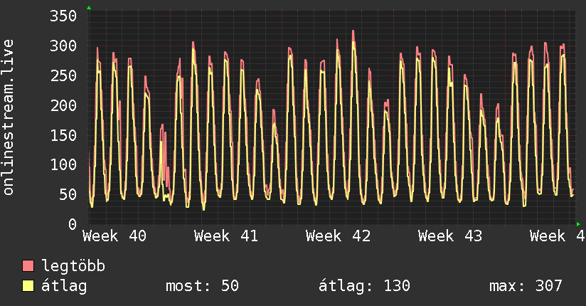Screen dimensions: 586x306
Task: Click the 200 y-axis value
Action: point(63,105)
